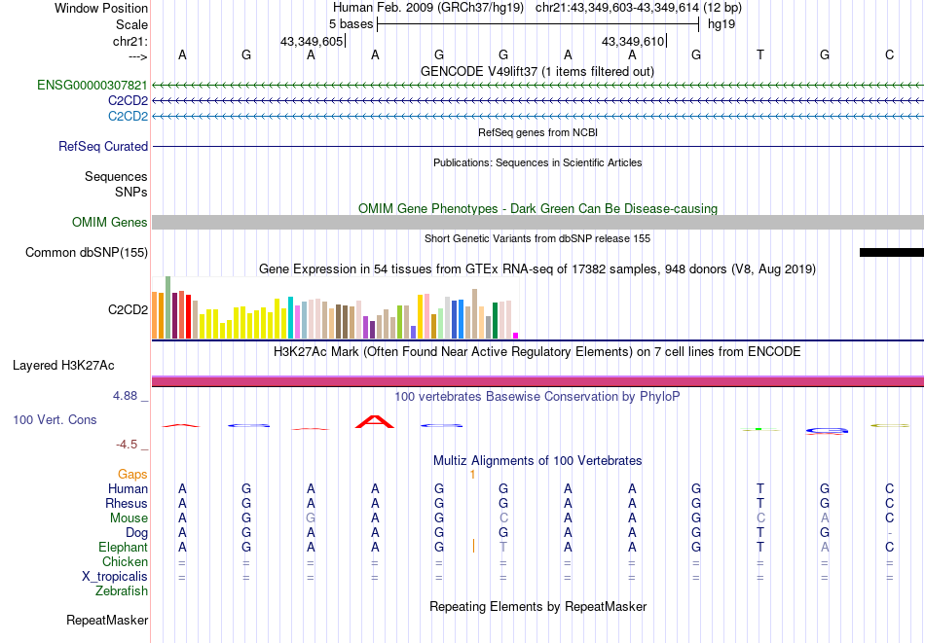Open the GENCODE V49lift37 track title
925x643 pixels.
pos(537,71)
